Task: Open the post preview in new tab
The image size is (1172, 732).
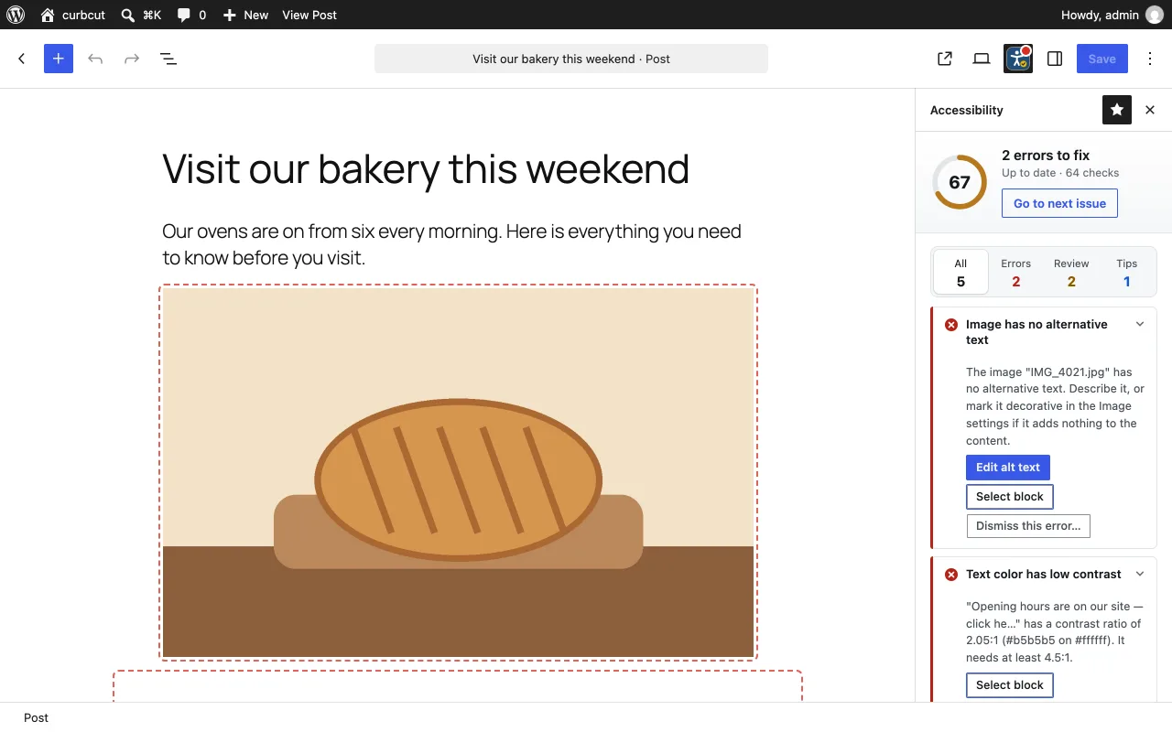Action: click(945, 59)
